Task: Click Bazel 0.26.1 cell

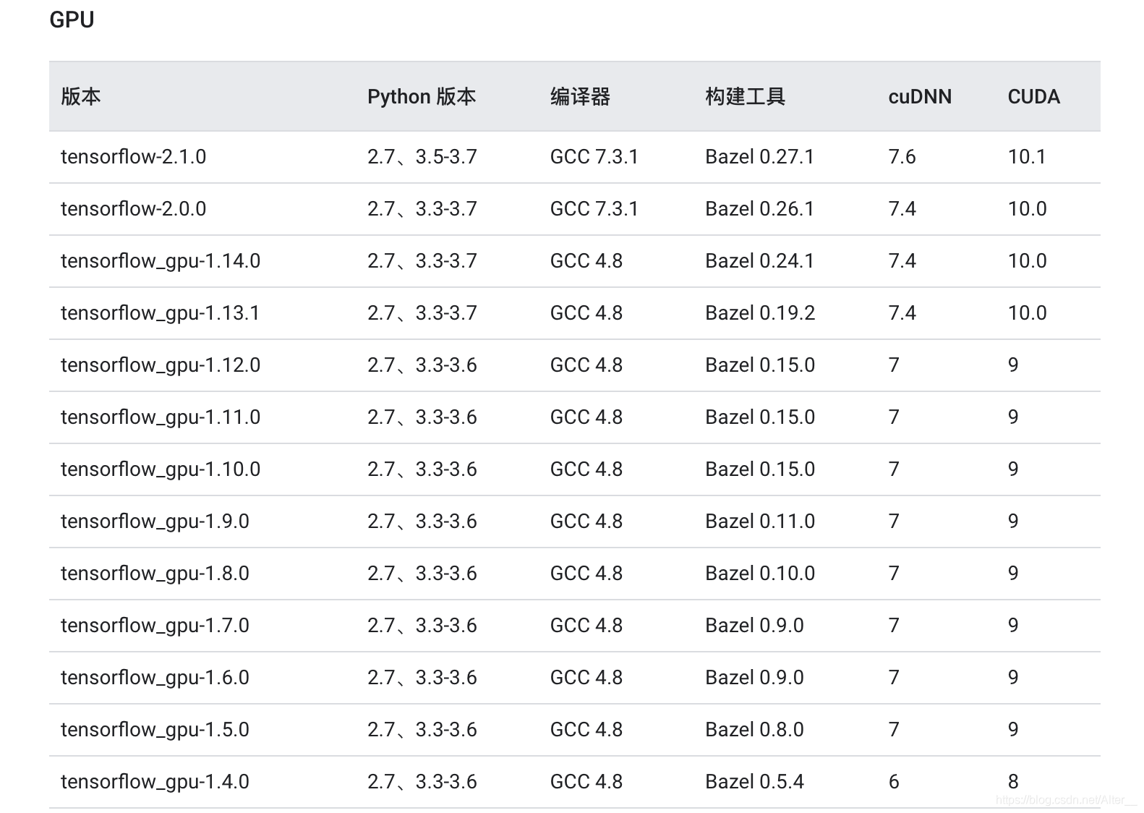Action: (x=760, y=209)
